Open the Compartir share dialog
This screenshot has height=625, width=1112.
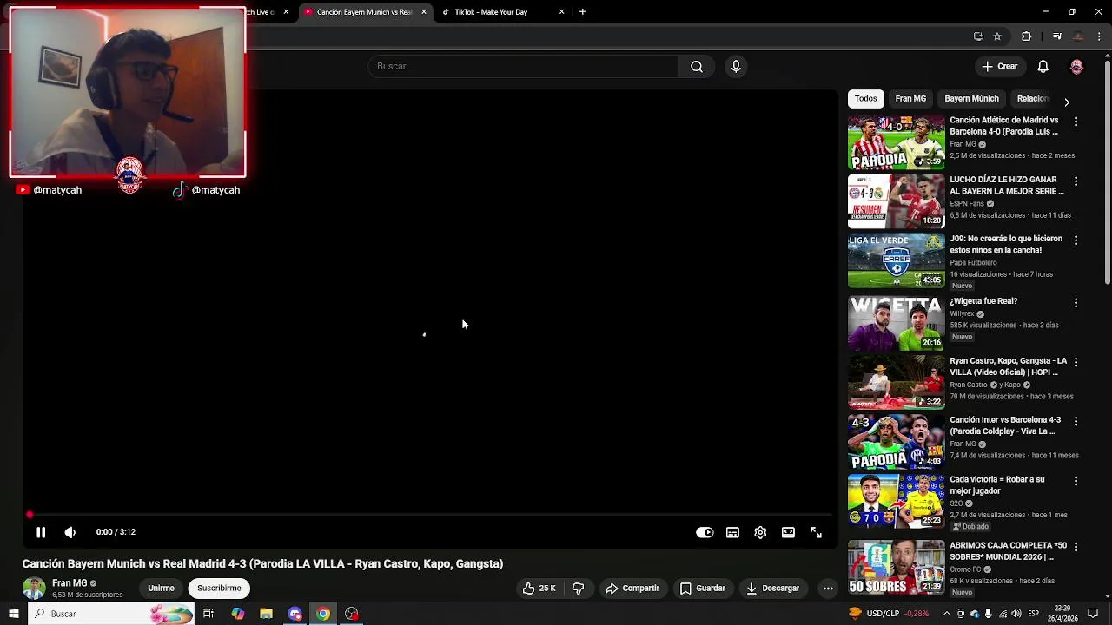click(632, 588)
